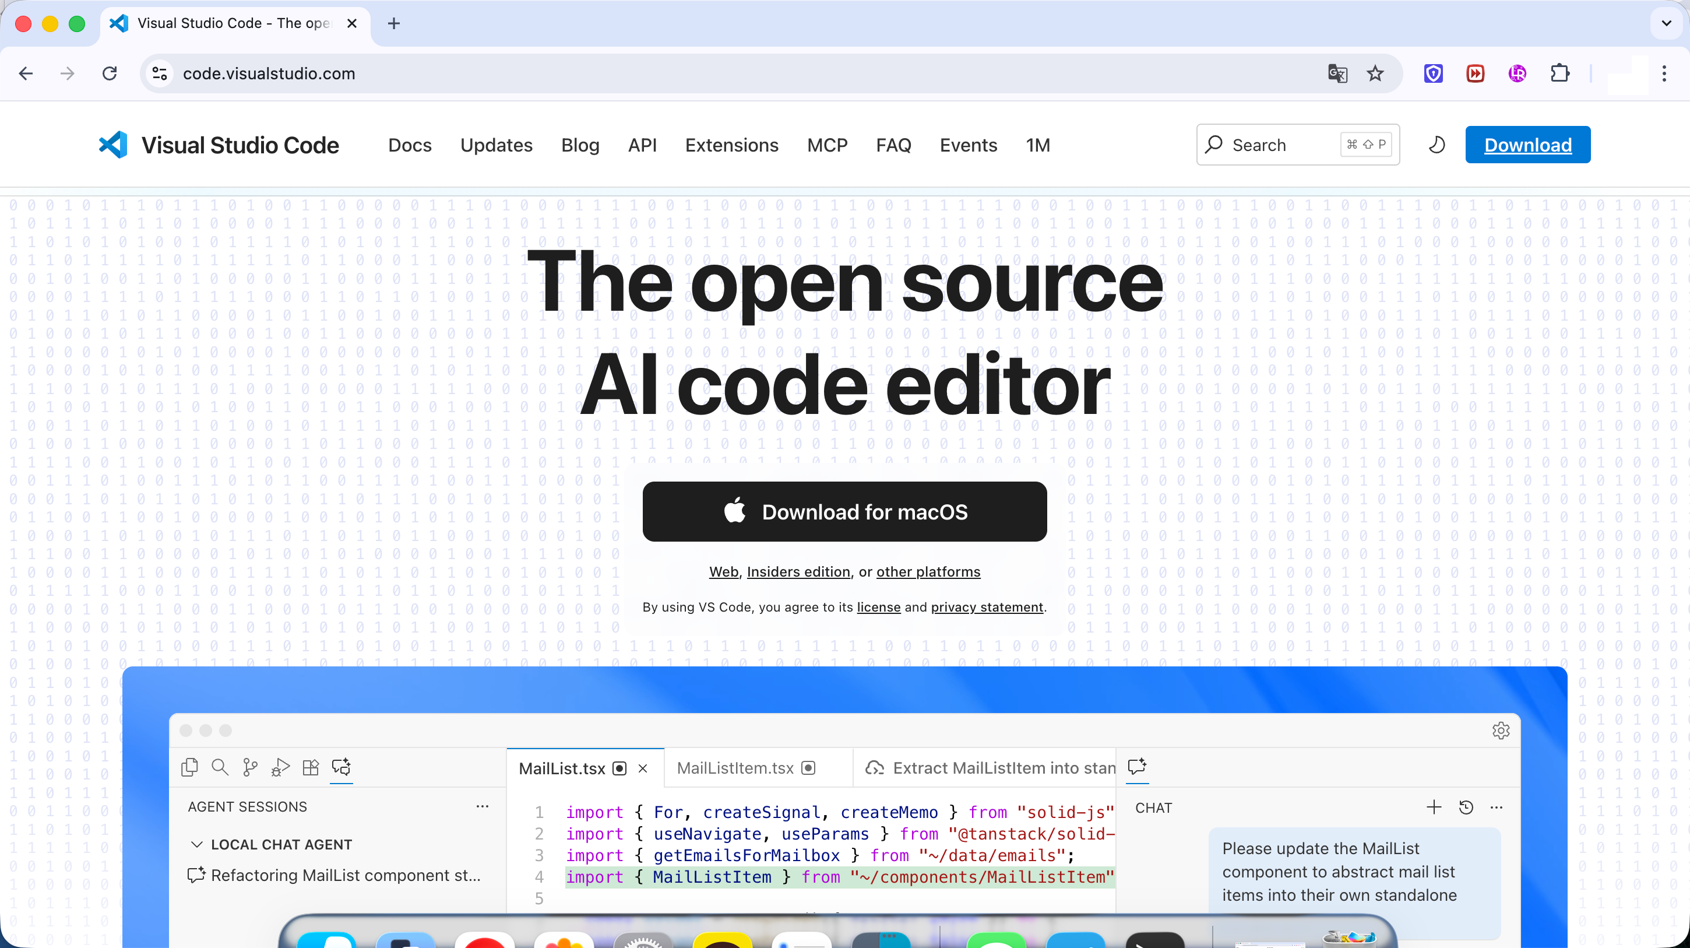Click the chat sparkle icon above CHAT panel

click(1137, 766)
